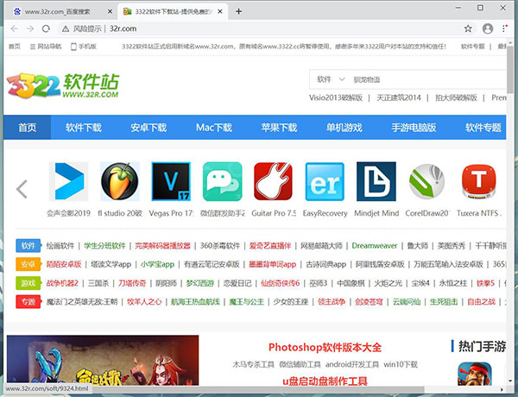Open the 会声会影2019 app icon
Image resolution: width=518 pixels, height=397 pixels.
click(69, 181)
